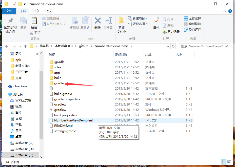Open 音乐 in navigation pane
Viewport: 235px width, 167px height.
[x=18, y=131]
